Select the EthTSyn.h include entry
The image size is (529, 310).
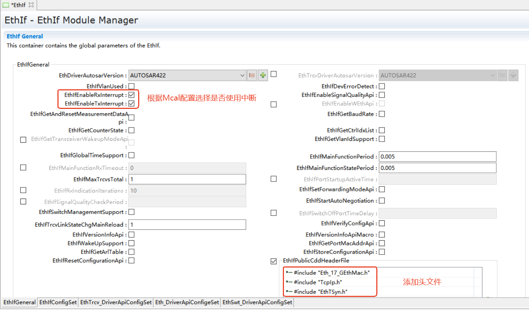point(320,291)
